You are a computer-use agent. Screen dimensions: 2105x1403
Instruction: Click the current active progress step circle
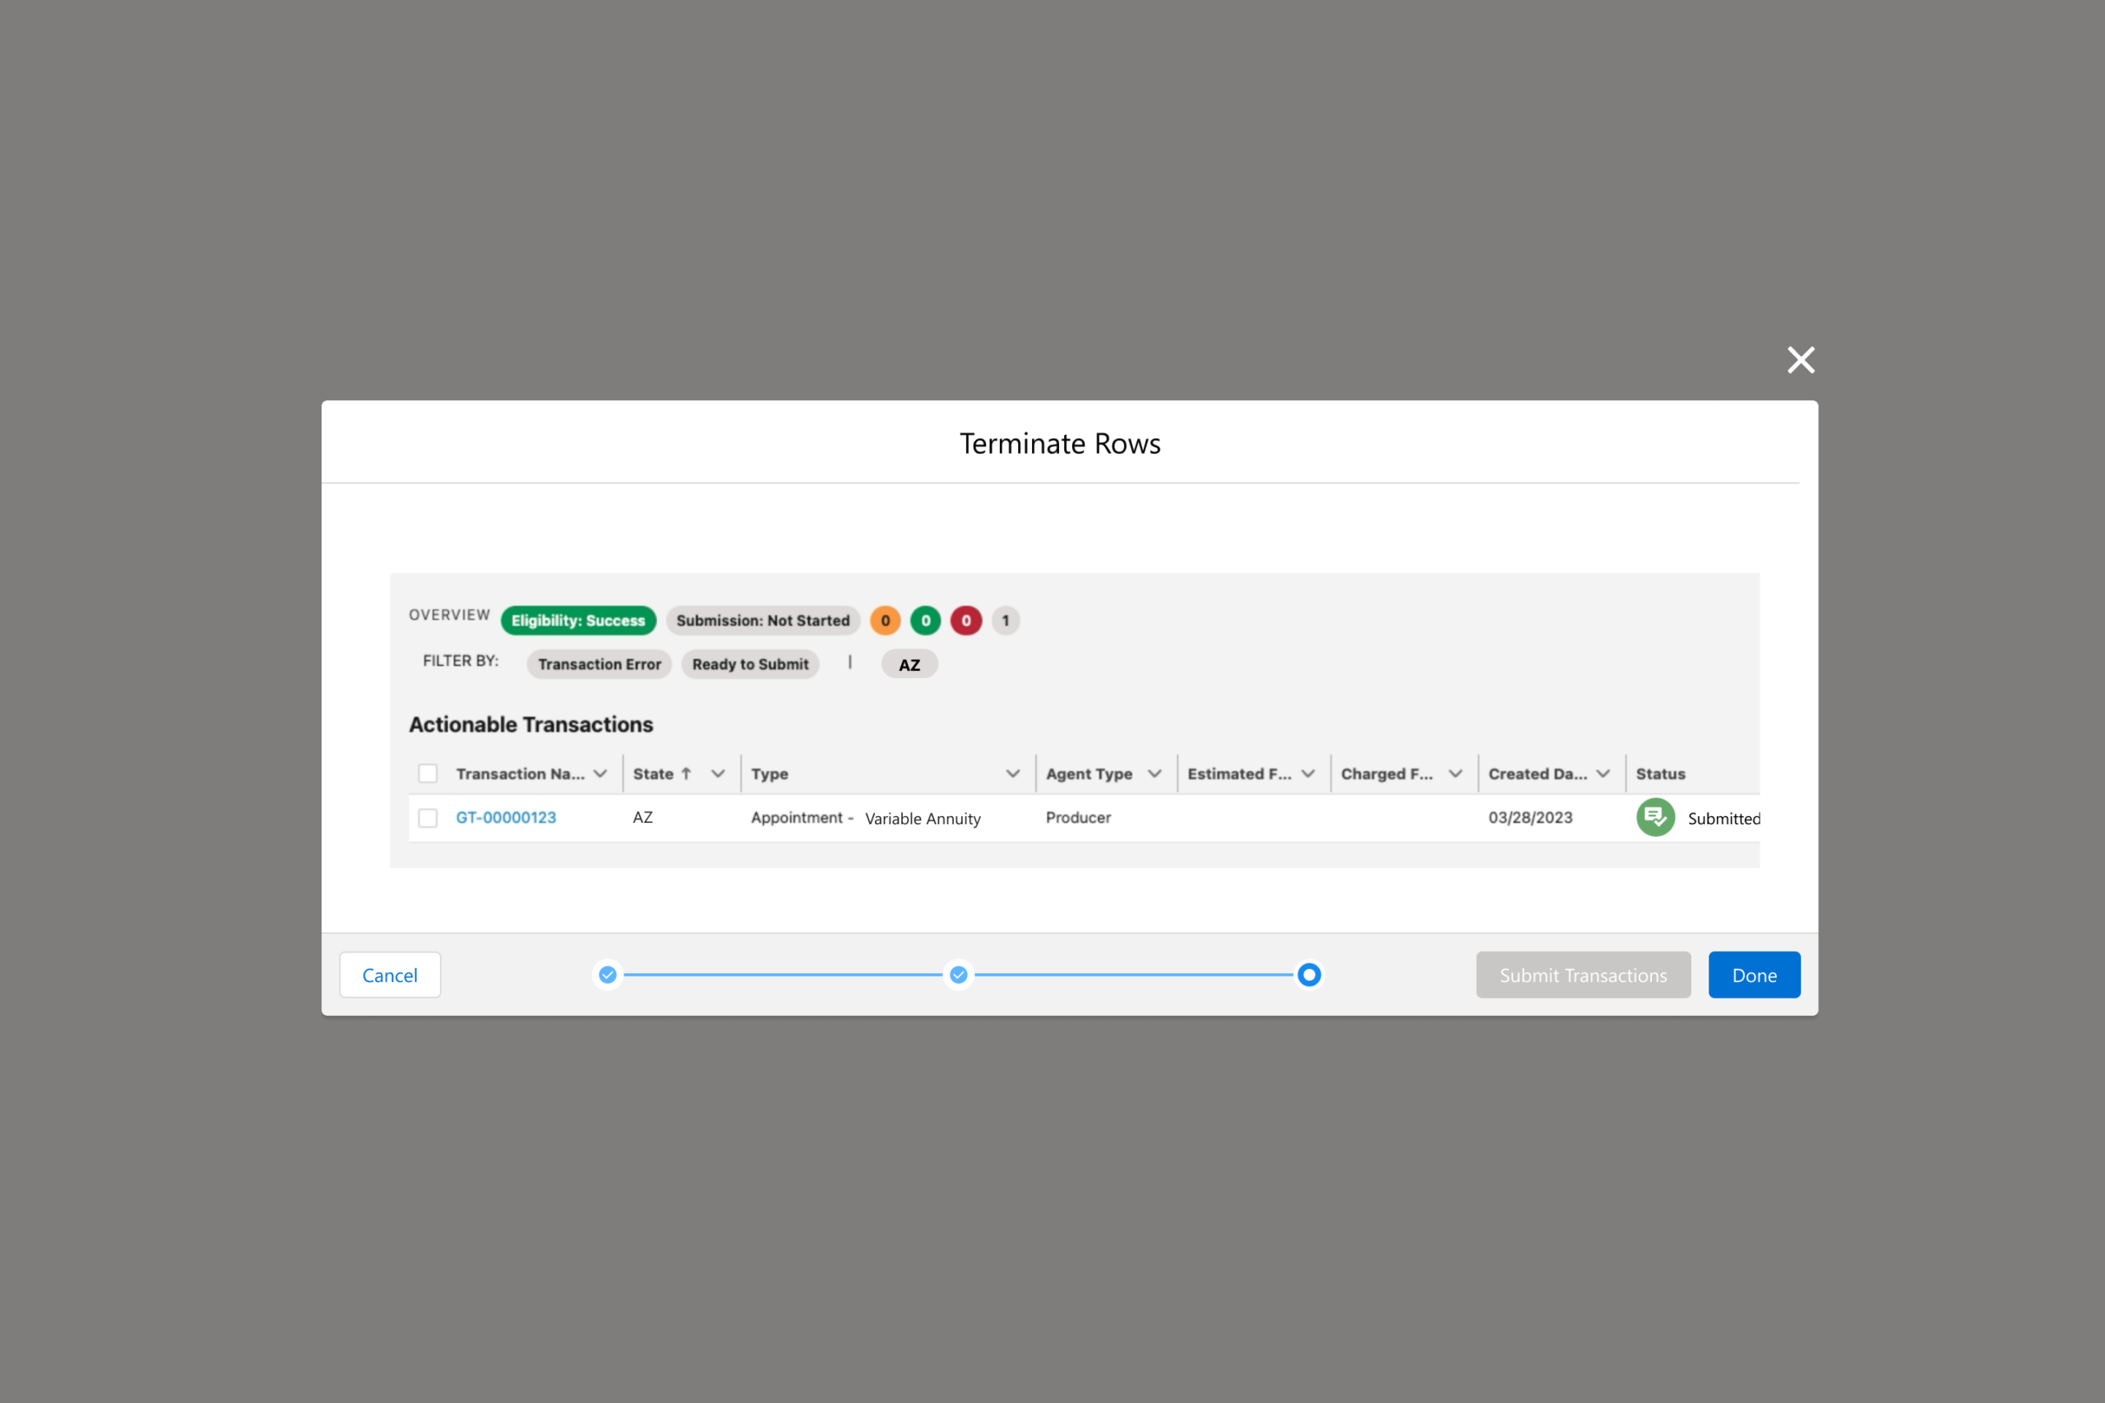pos(1308,975)
